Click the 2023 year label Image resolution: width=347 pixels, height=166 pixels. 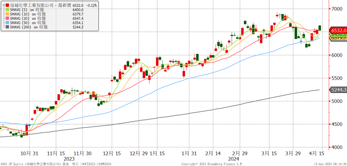click(x=69, y=159)
